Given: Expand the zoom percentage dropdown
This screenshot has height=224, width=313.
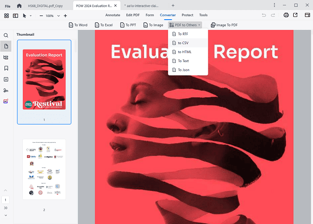Looking at the screenshot, I should (58, 16).
